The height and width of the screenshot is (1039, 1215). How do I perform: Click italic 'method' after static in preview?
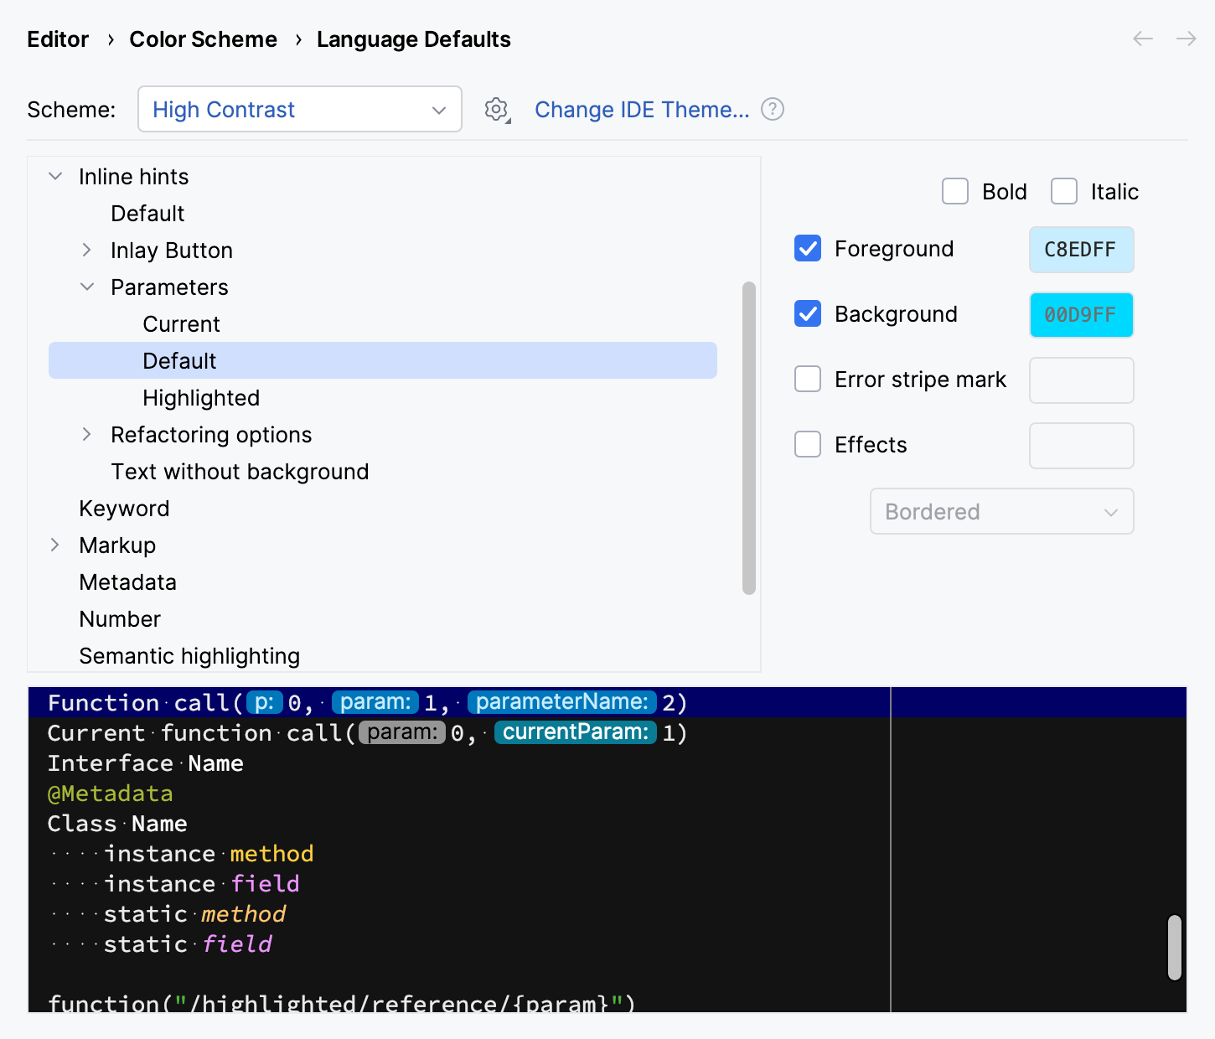(x=244, y=914)
